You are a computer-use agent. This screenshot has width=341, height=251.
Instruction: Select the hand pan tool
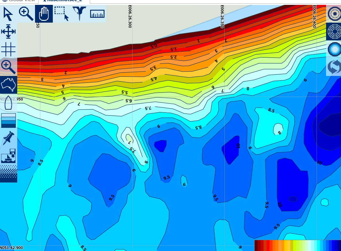point(44,14)
